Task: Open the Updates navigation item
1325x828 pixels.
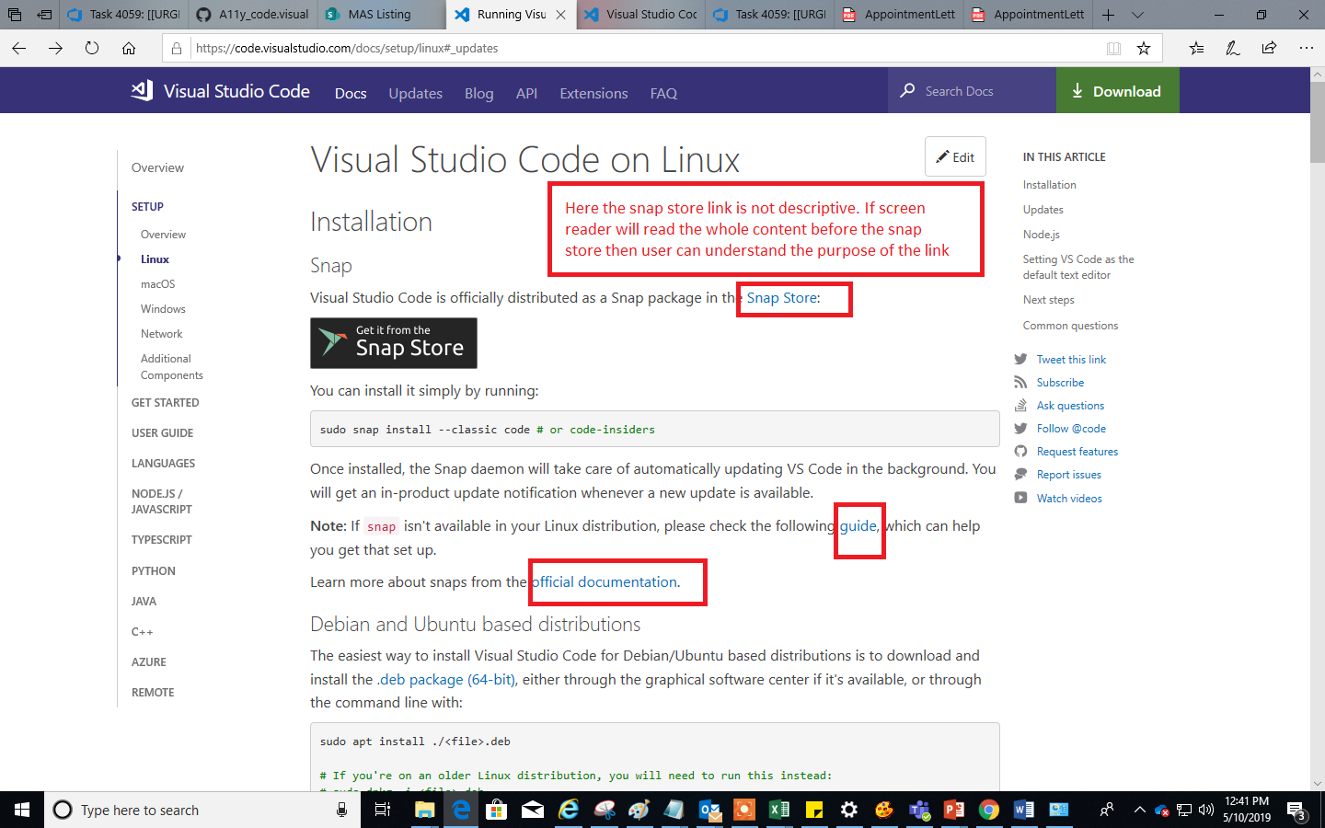Action: [x=415, y=93]
